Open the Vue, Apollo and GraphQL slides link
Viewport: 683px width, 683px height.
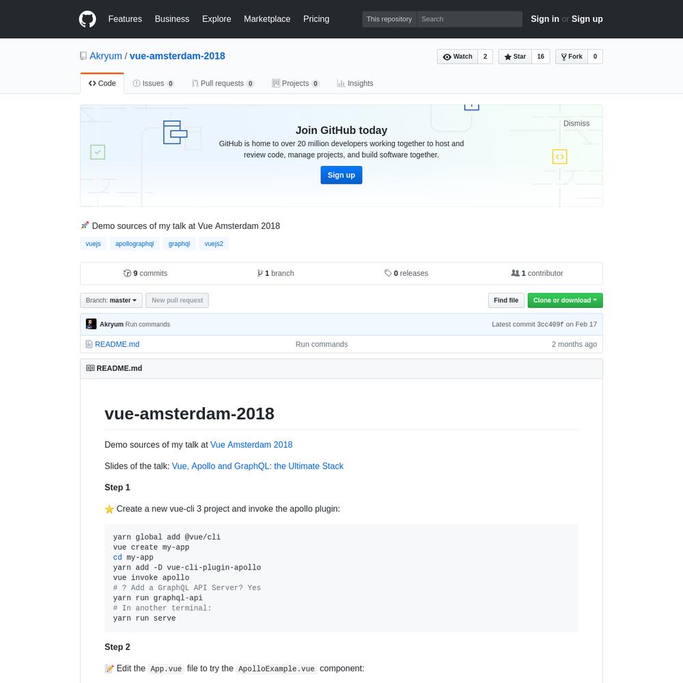(257, 466)
